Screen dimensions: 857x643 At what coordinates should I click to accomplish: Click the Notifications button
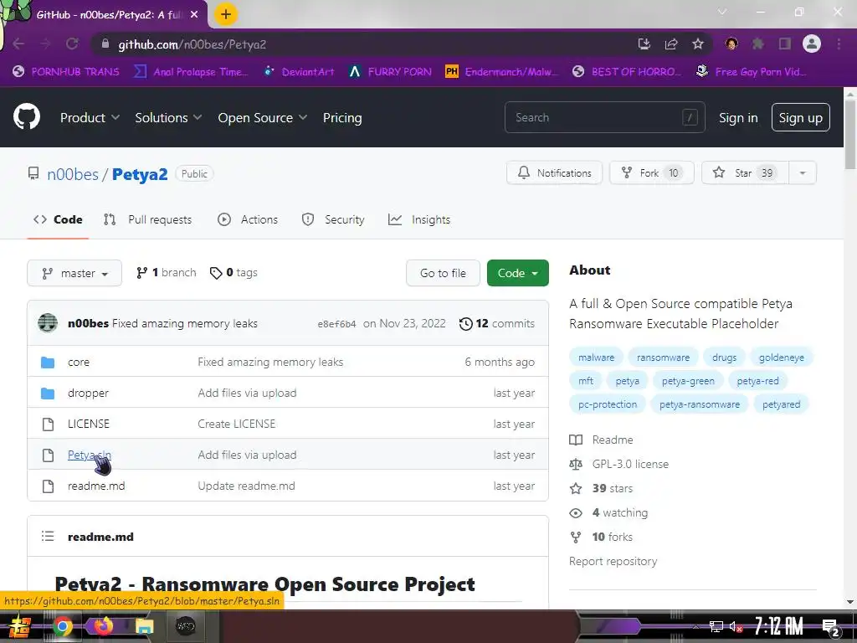point(554,172)
